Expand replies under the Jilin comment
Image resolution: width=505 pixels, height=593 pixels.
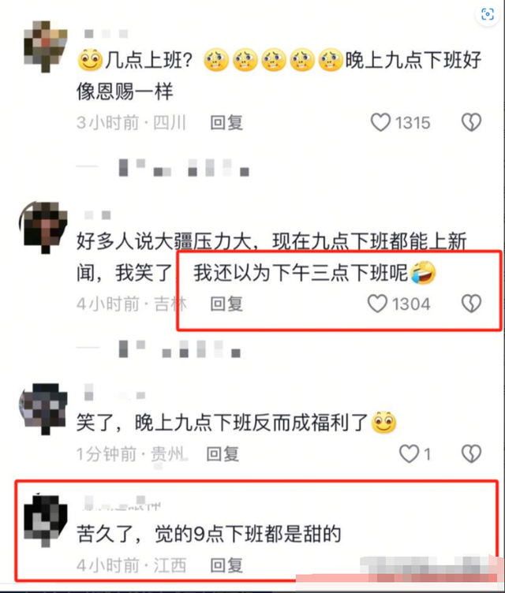click(x=159, y=349)
